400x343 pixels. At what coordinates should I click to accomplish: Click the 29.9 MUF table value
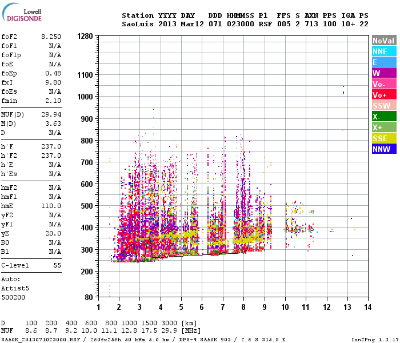(169, 331)
